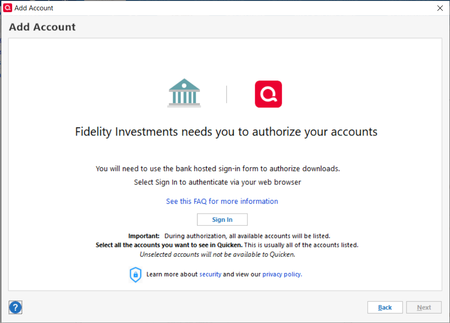
Task: Open the security link
Action: (x=210, y=274)
